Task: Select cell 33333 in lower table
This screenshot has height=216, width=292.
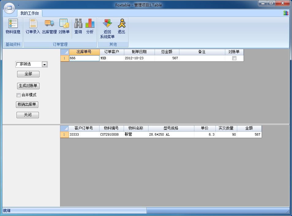Action: pyautogui.click(x=84, y=135)
